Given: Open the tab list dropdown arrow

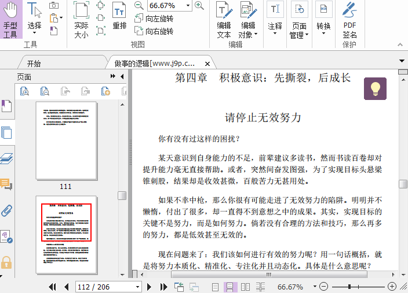Looking at the screenshot, I should (402, 61).
